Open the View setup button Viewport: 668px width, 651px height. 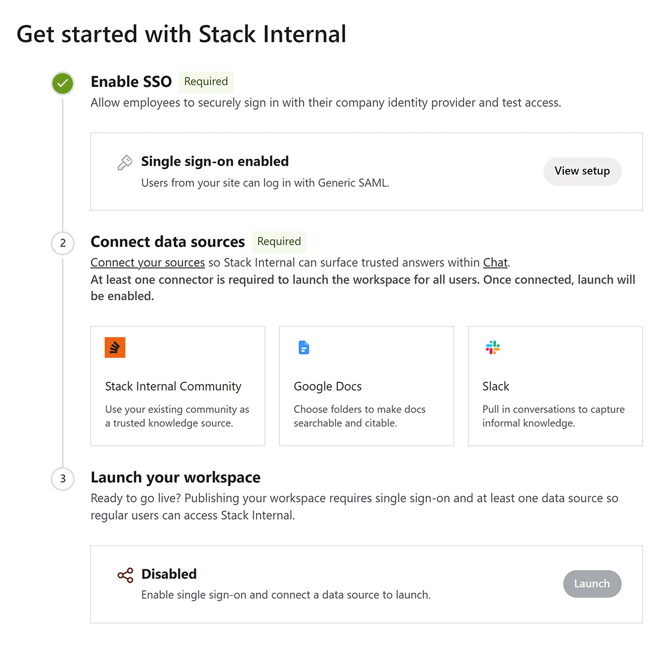582,171
